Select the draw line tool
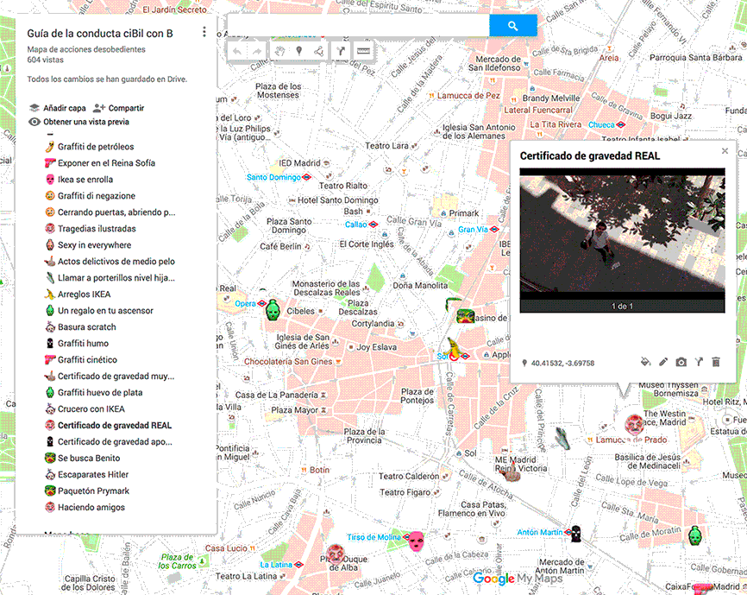 [318, 52]
